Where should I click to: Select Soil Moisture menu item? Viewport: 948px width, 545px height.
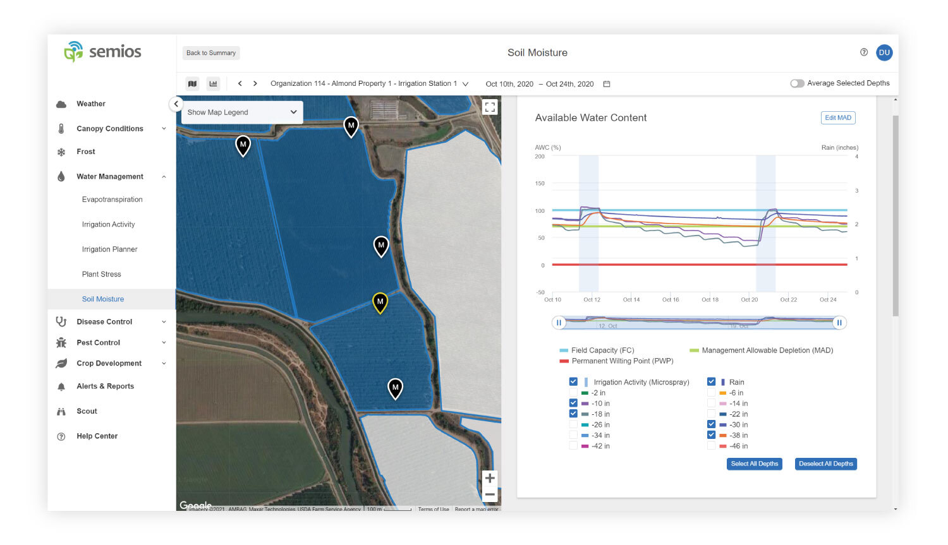click(112, 299)
